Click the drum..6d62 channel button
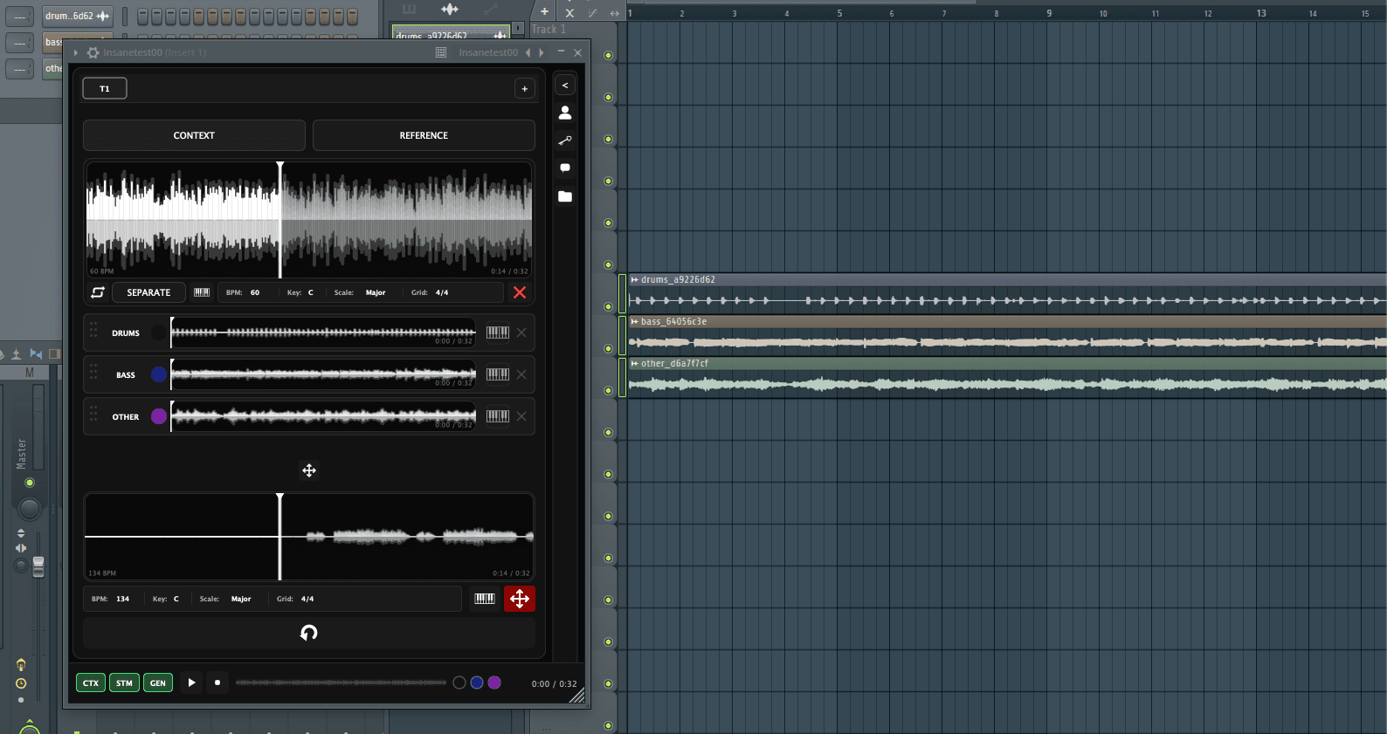The height and width of the screenshot is (734, 1387). point(78,16)
